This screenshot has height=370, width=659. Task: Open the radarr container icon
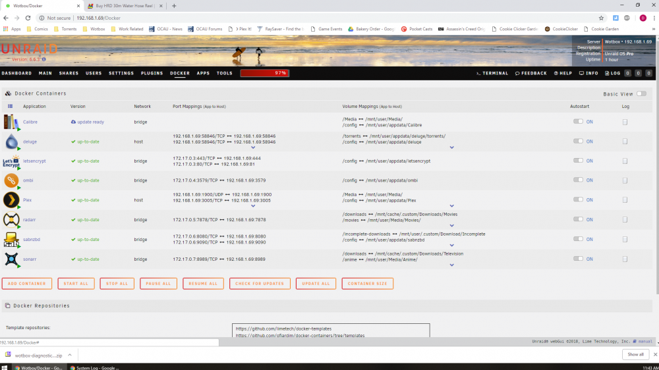coord(11,220)
